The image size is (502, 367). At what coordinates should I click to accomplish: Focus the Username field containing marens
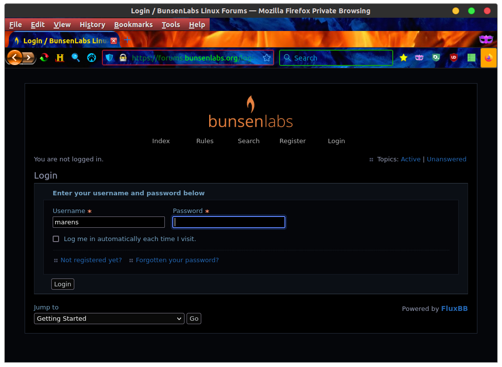(x=109, y=222)
